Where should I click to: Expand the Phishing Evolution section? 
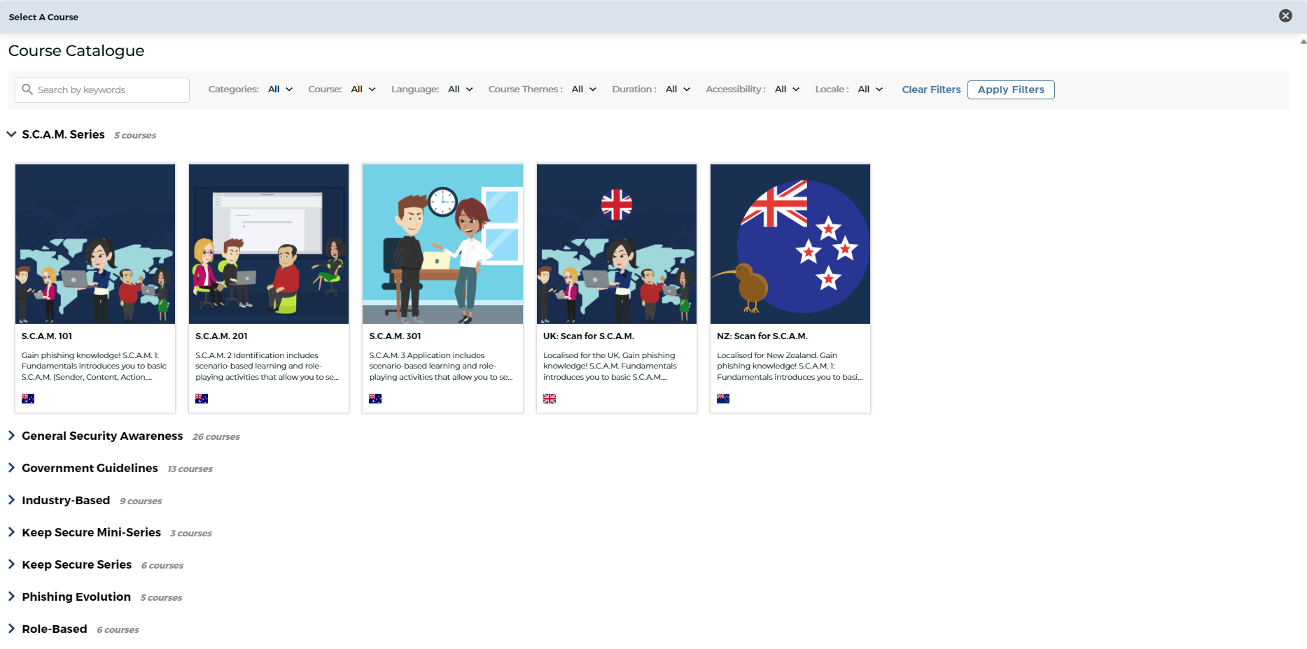[11, 597]
